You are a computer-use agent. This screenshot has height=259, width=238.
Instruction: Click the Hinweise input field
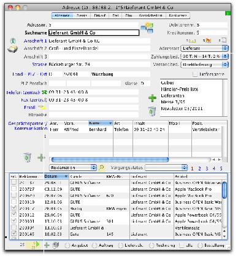click(94, 115)
